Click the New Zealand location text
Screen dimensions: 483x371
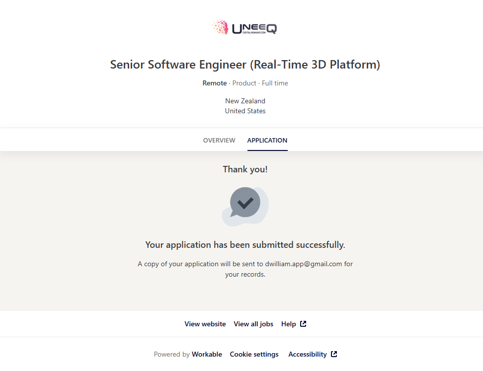pos(245,101)
